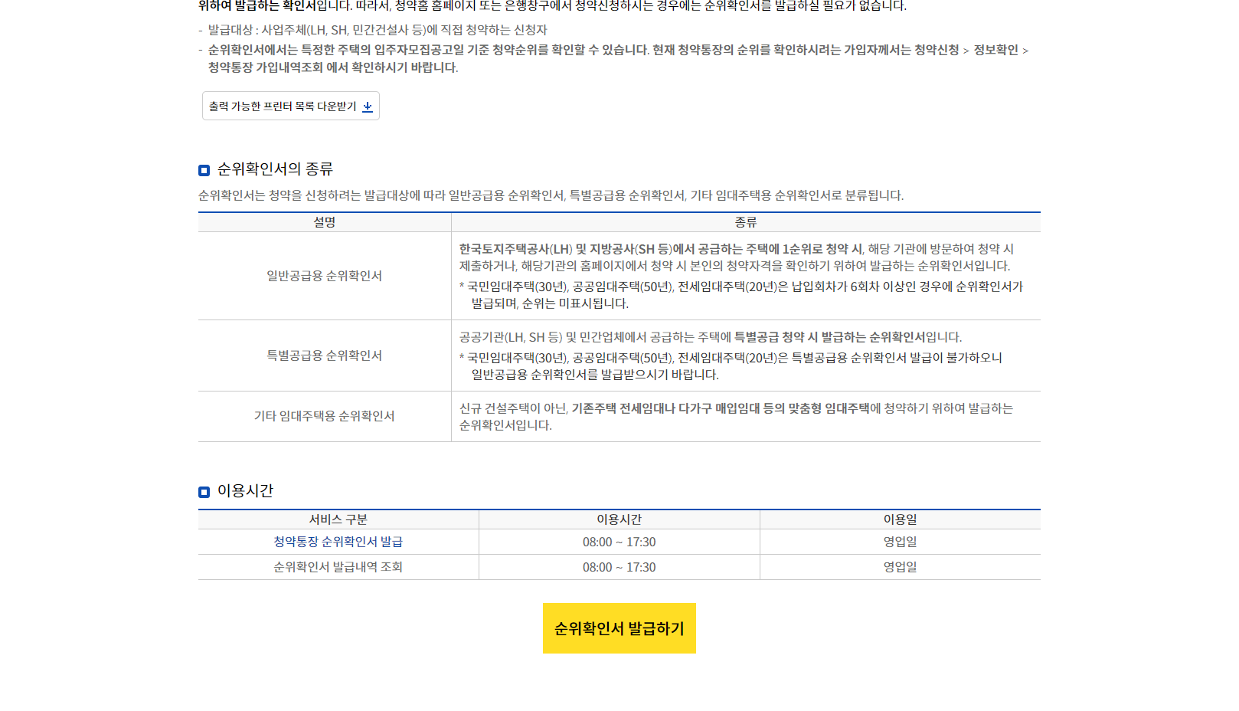This screenshot has width=1239, height=711.
Task: Click the 순위확인서 발급내역 조회 row
Action: coord(338,567)
